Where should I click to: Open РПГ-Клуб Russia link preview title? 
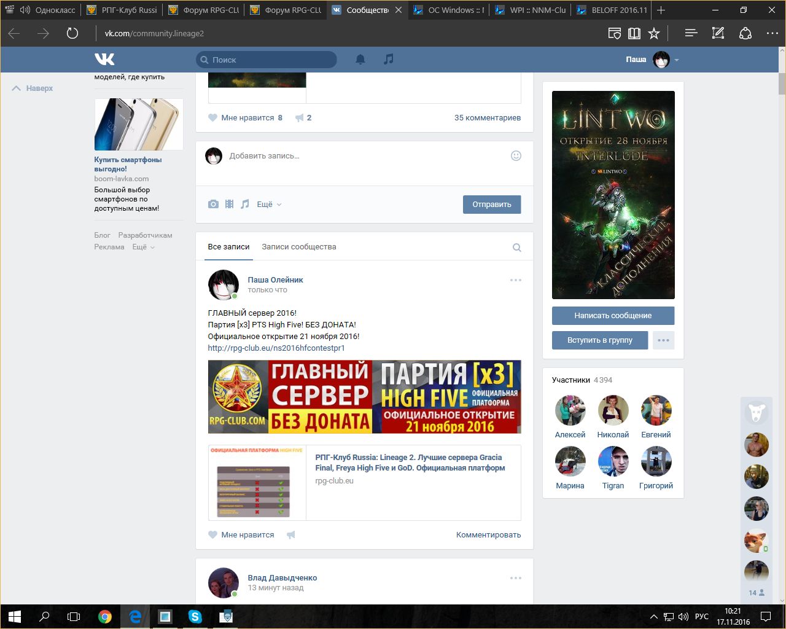click(410, 463)
